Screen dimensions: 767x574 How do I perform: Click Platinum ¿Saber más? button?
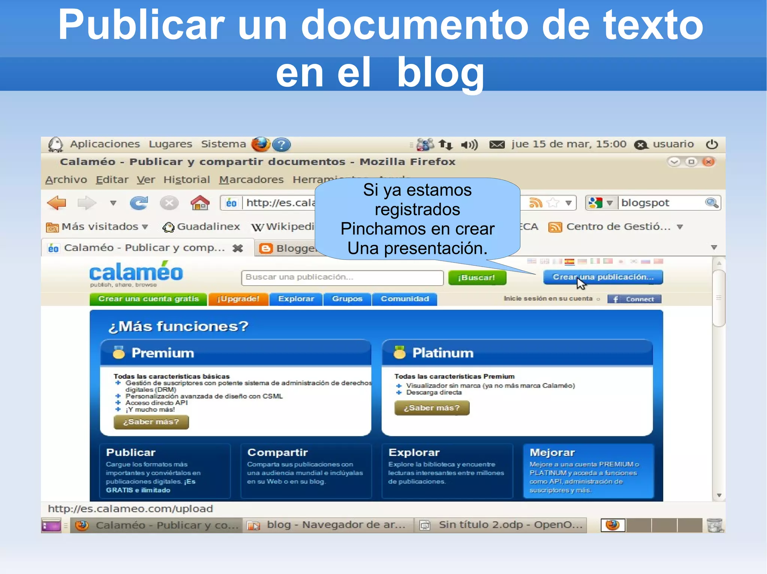pos(432,408)
